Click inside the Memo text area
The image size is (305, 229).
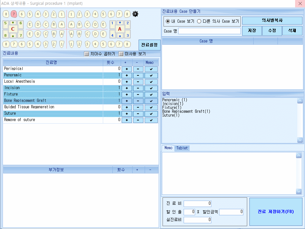tap(229, 173)
